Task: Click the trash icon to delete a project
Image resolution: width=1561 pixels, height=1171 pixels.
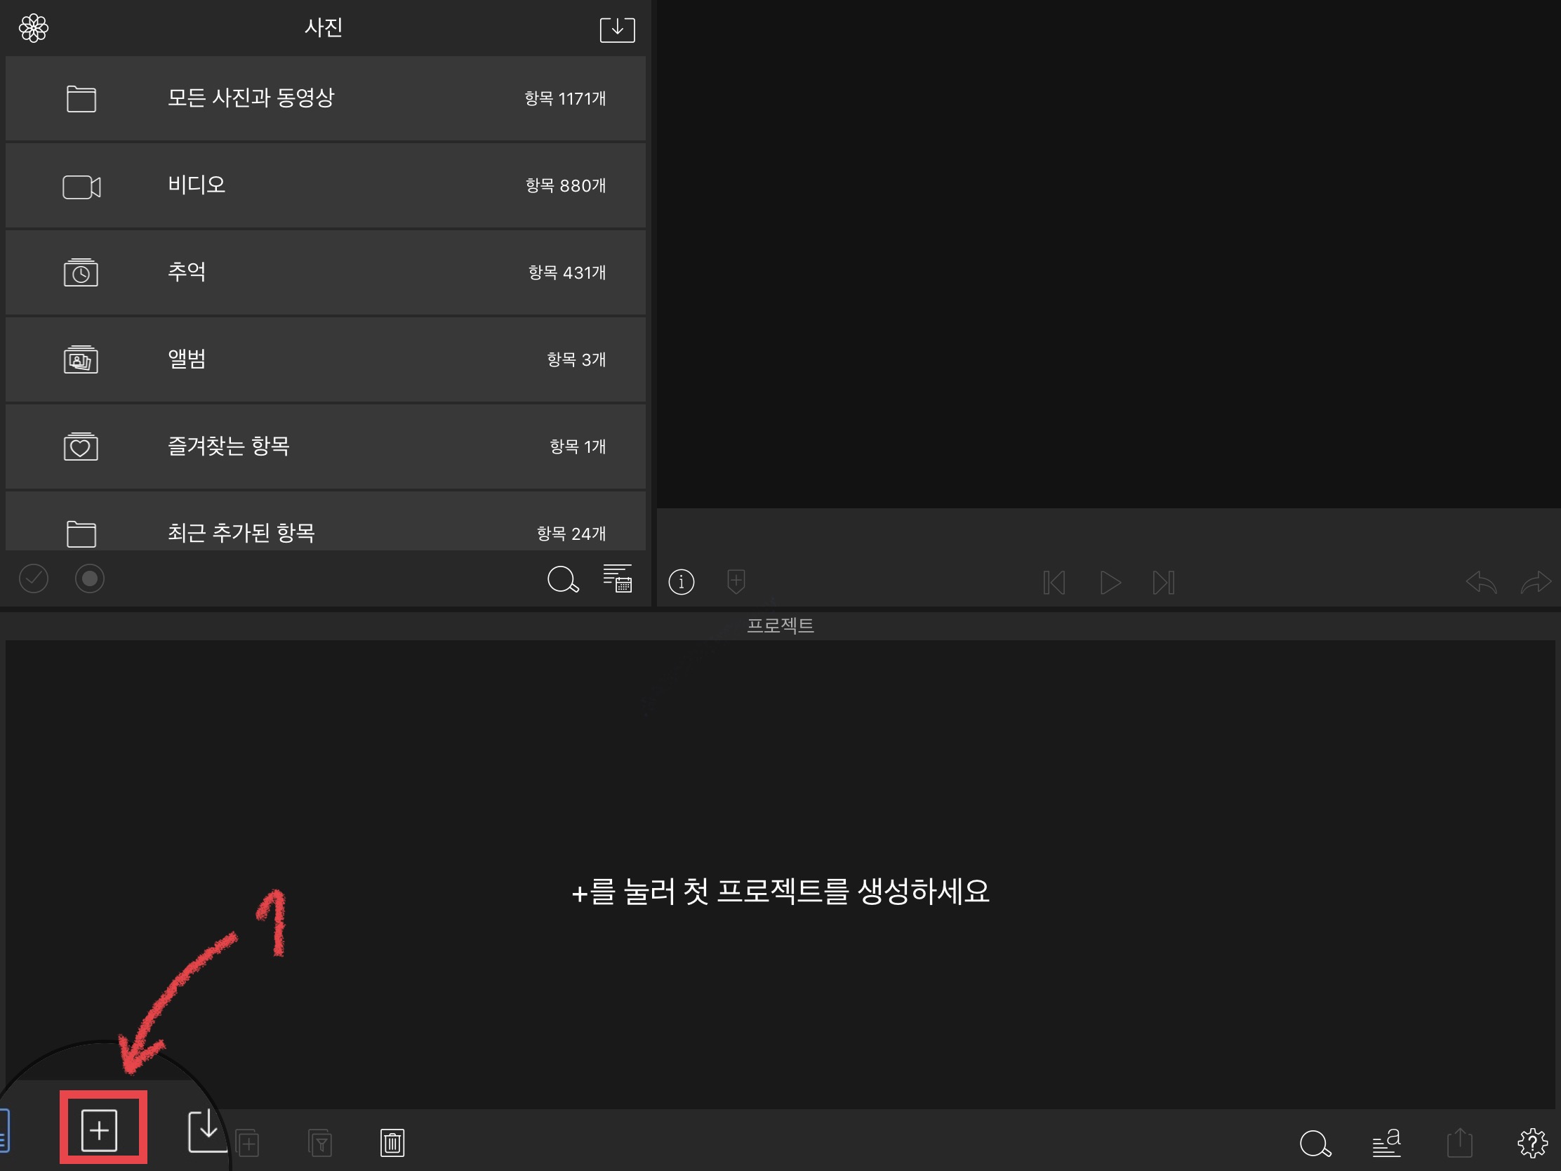Action: (392, 1143)
